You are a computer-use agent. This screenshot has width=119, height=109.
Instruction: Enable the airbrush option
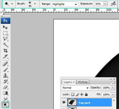(x=113, y=4)
